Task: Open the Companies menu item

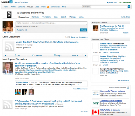Action: coord(55,7)
